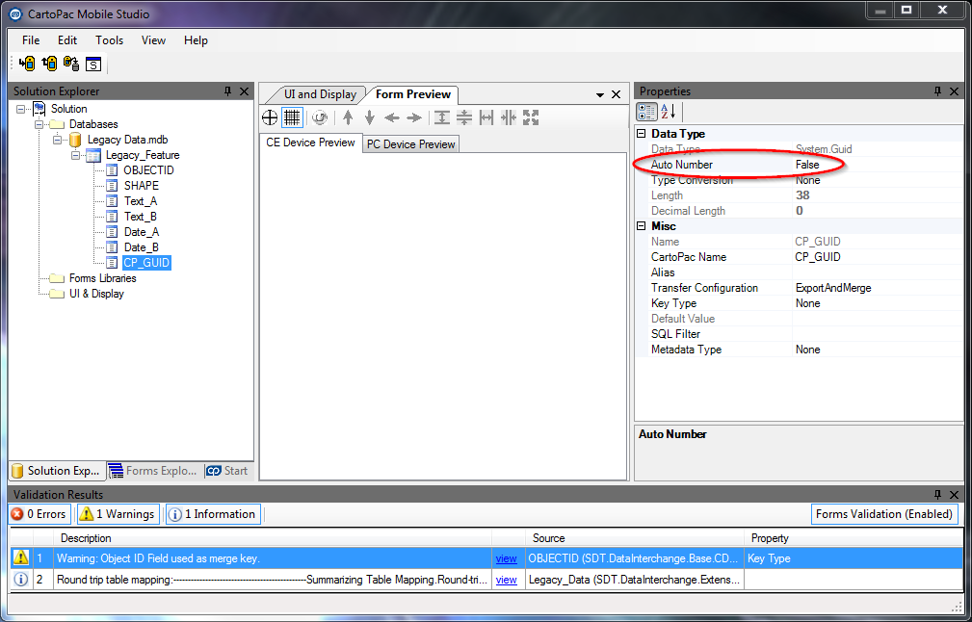The width and height of the screenshot is (972, 622).
Task: Open the Form Preview tab list dropdown arrow
Action: coord(599,94)
